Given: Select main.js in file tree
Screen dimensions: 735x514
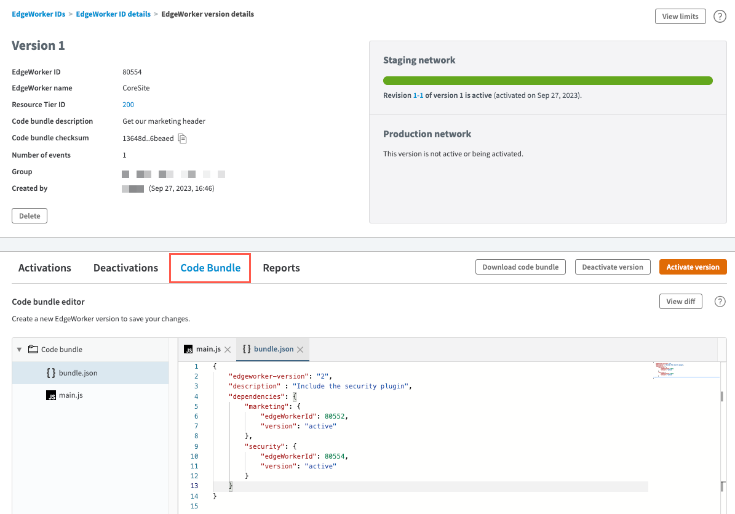Looking at the screenshot, I should tap(70, 395).
